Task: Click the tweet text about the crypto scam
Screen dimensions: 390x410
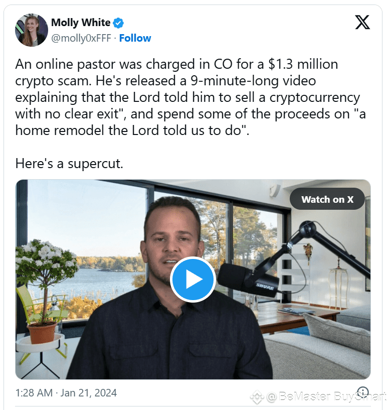Action: pos(190,97)
